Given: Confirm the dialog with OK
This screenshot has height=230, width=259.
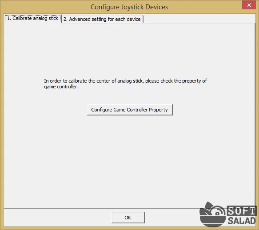Looking at the screenshot, I should tap(128, 218).
